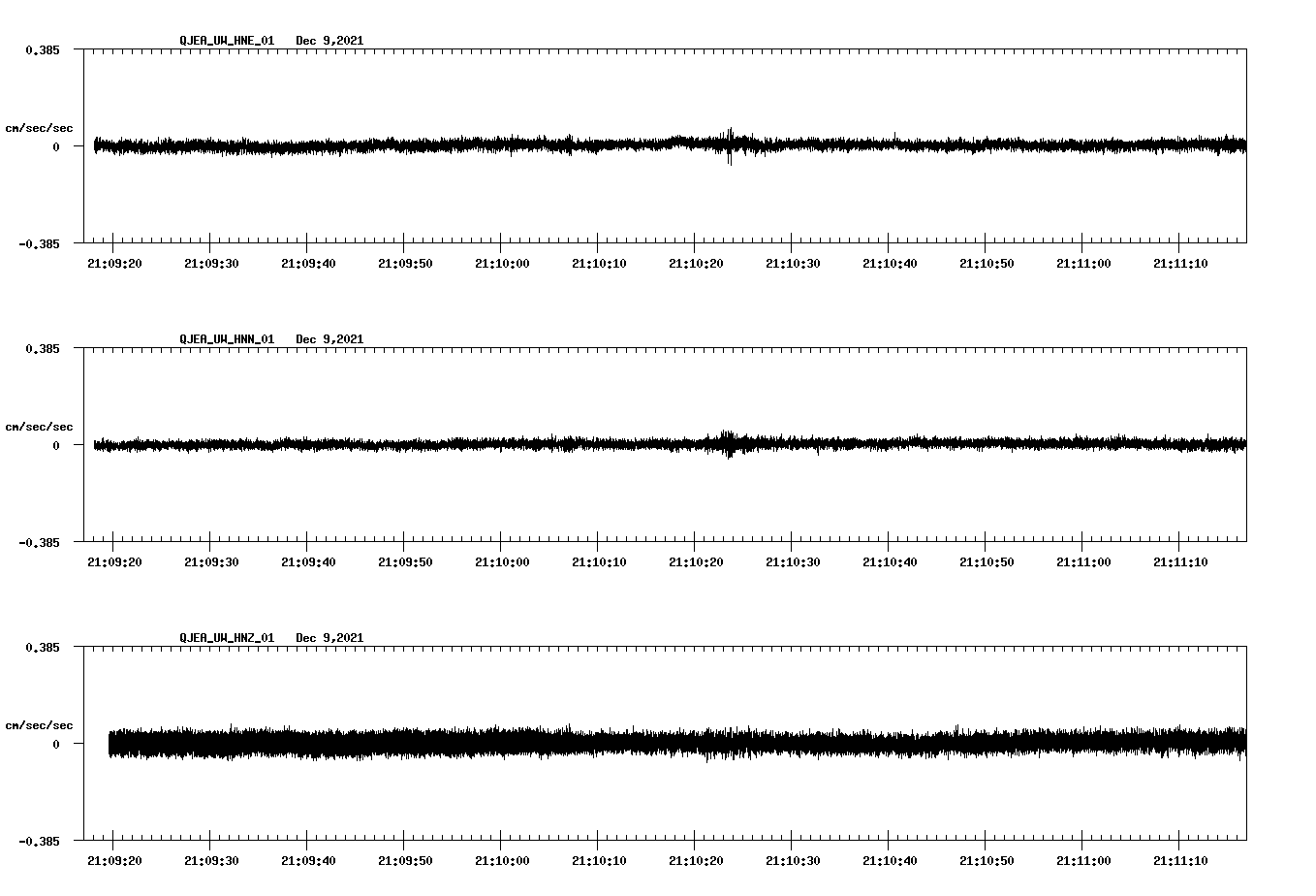Click the 21:09:20 label on the HNN chart
The height and width of the screenshot is (896, 1316).
tap(114, 562)
